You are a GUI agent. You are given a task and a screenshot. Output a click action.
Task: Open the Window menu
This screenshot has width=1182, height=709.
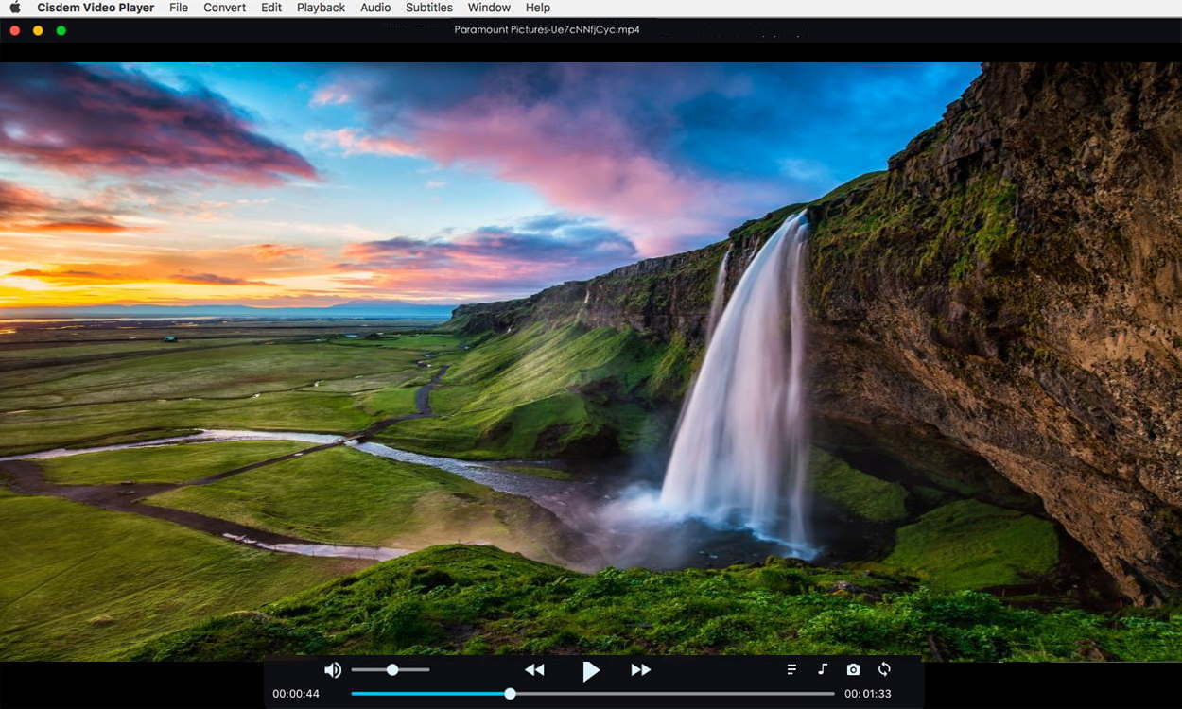coord(489,8)
